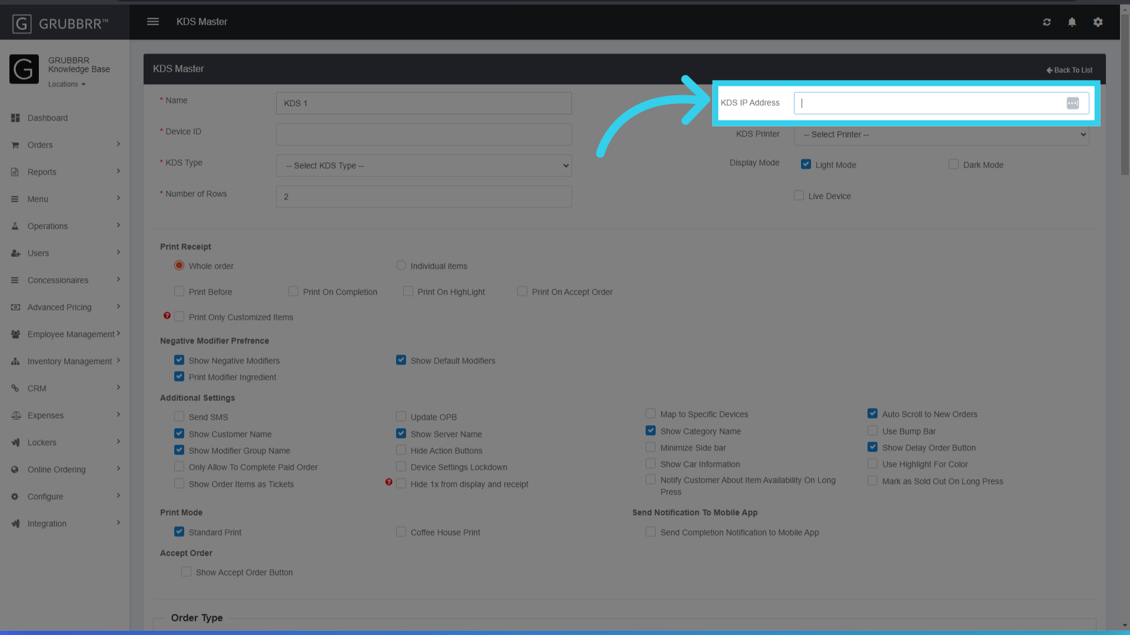Open the KDS Printer dropdown
This screenshot has height=635, width=1130.
click(941, 135)
